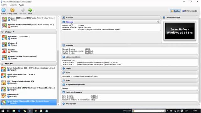Select Israel Baños Rivas - ISO - W7PC2
This screenshot has height=113, width=201.
click(x=29, y=76)
